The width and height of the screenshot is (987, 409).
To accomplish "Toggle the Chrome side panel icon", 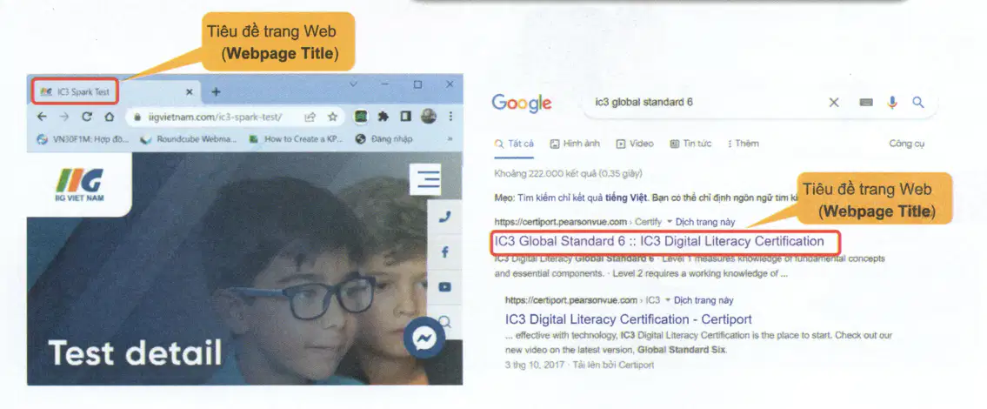I will (x=404, y=117).
